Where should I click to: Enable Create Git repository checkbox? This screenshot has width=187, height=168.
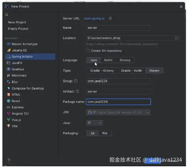88,51
